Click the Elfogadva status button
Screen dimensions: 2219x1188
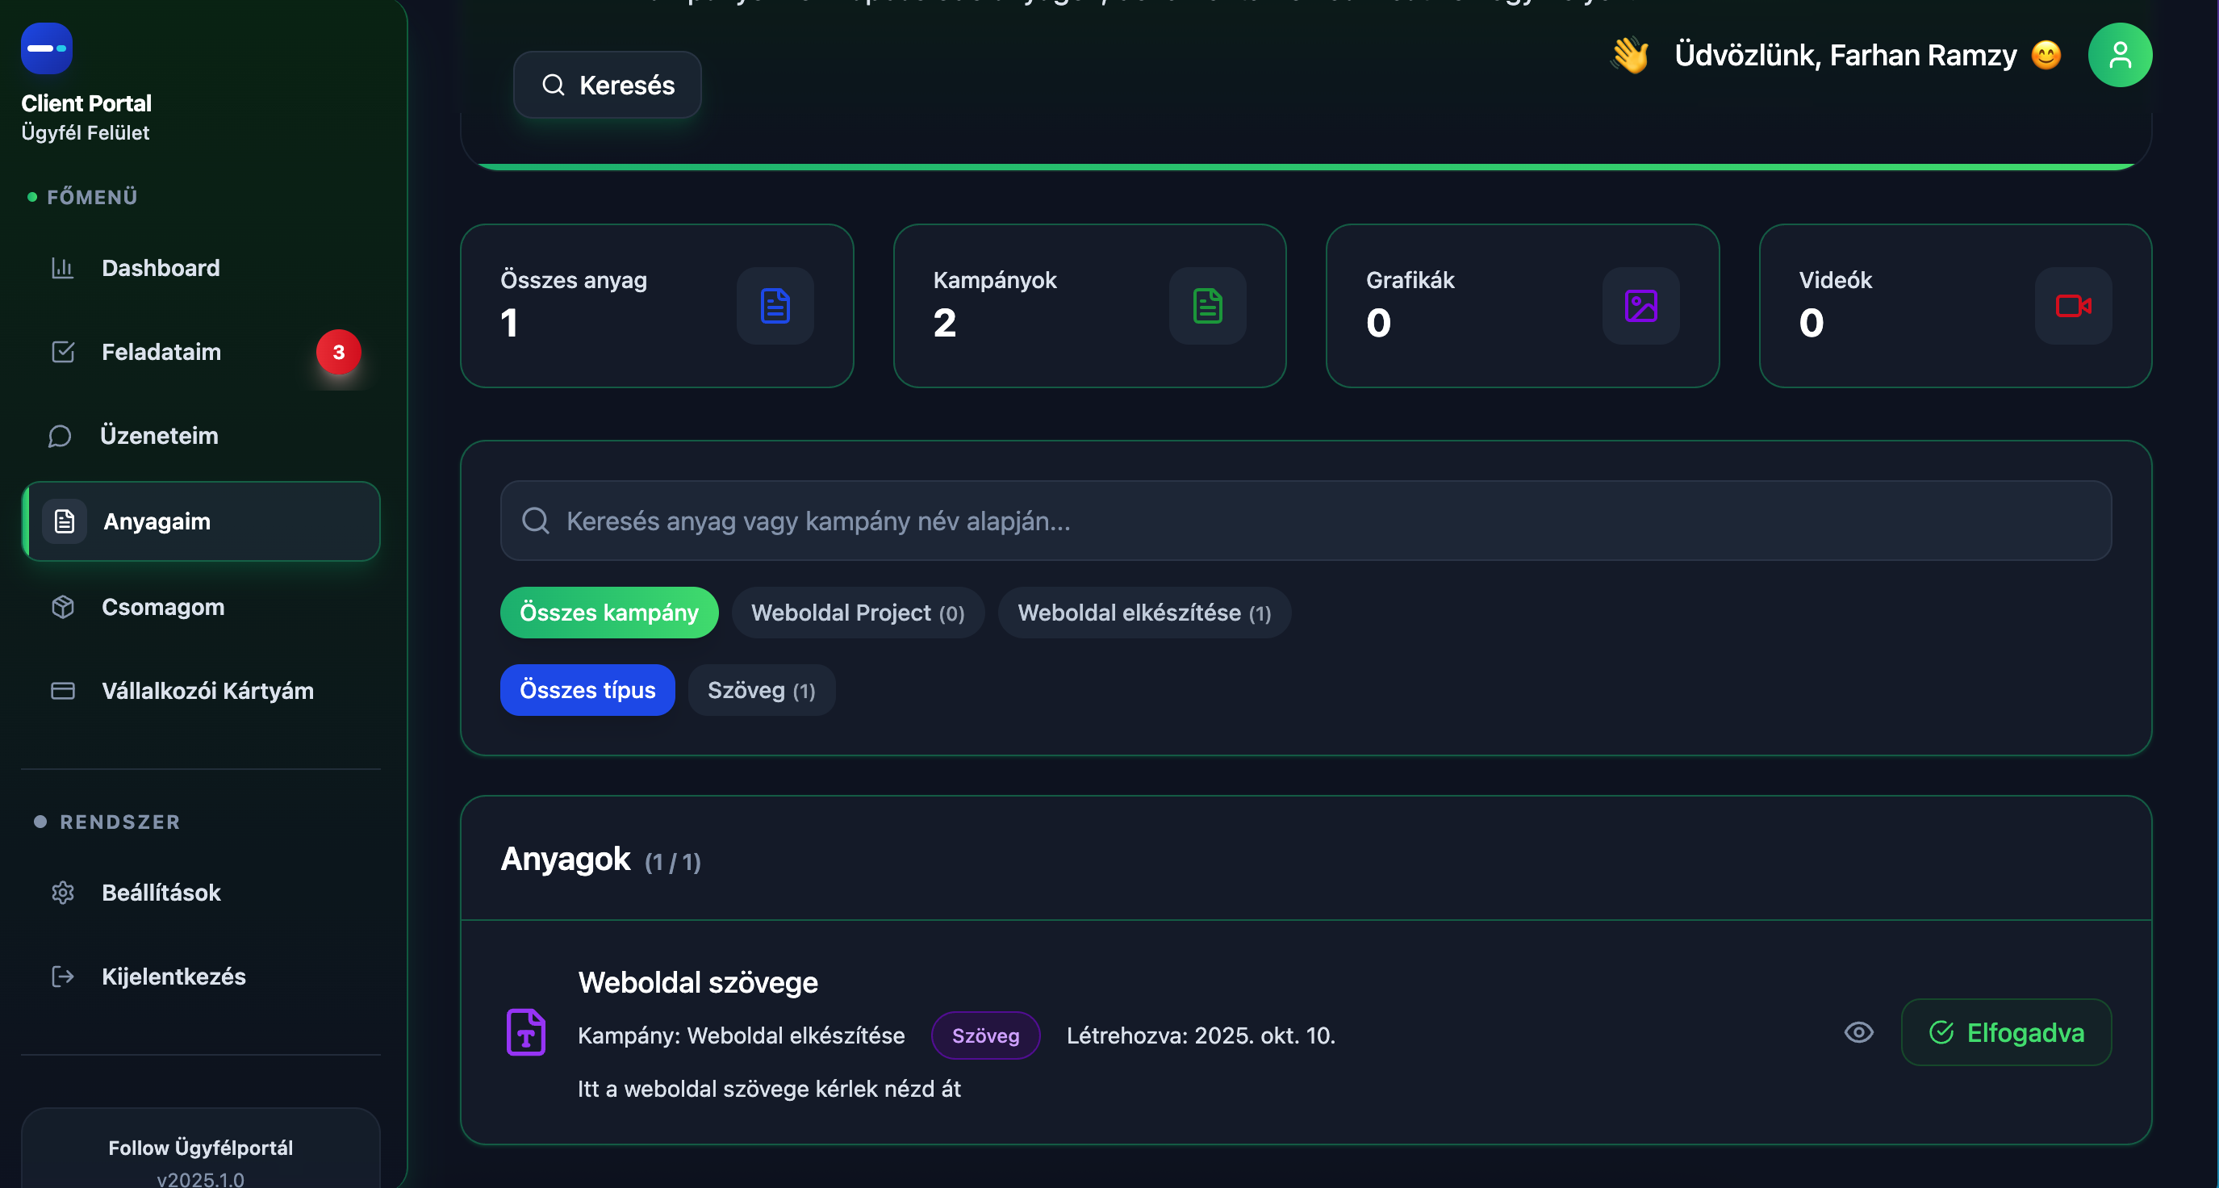pos(2005,1032)
